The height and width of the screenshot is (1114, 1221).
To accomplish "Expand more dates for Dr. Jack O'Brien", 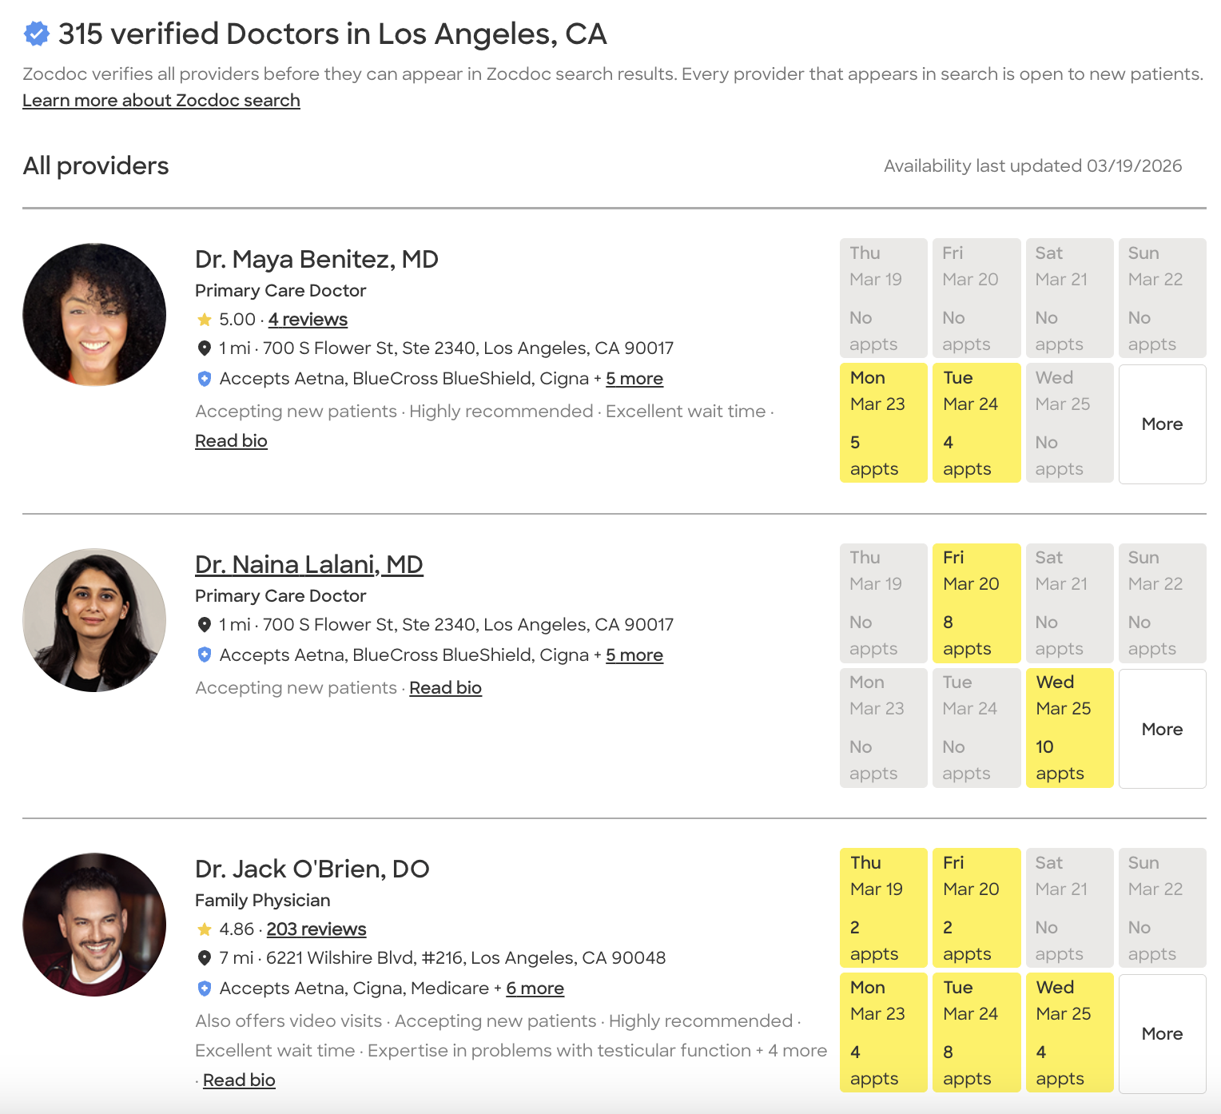I will click(1162, 1034).
